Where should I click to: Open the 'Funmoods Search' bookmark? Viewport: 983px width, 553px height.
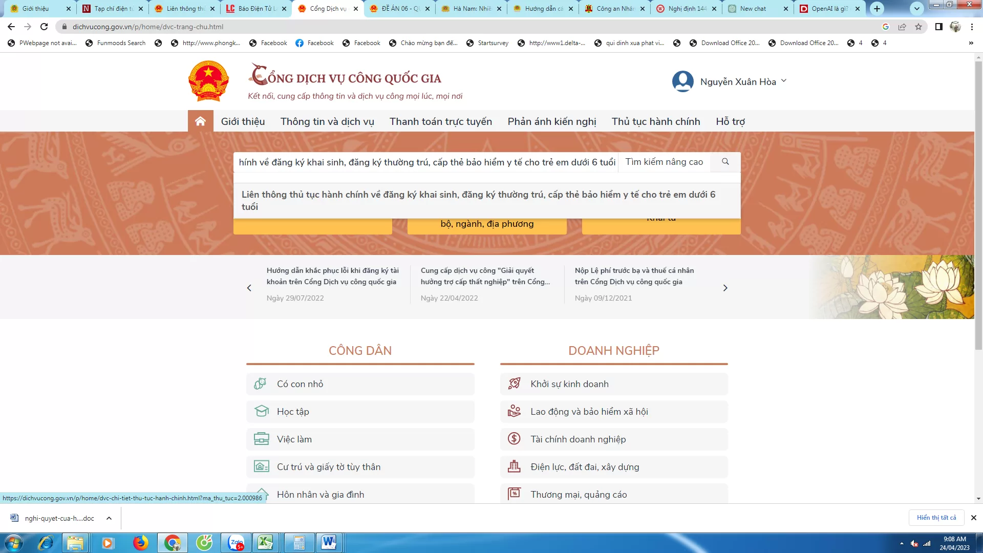115,43
